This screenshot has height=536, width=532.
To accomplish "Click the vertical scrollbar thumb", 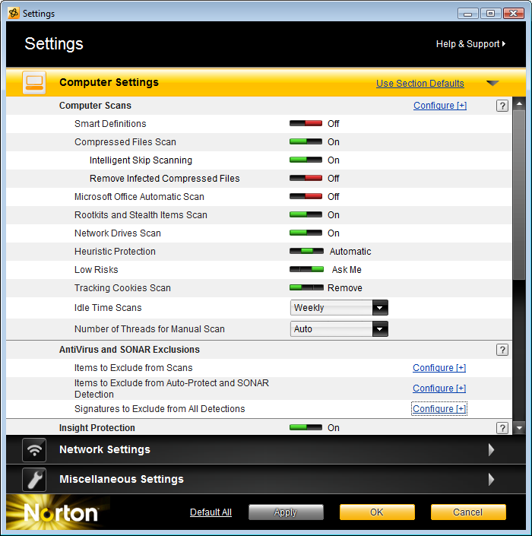I will (519, 195).
